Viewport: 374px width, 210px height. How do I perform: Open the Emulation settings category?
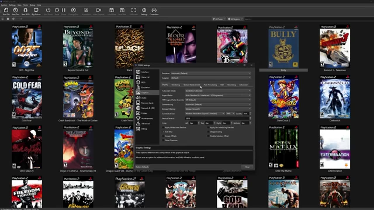(x=147, y=87)
